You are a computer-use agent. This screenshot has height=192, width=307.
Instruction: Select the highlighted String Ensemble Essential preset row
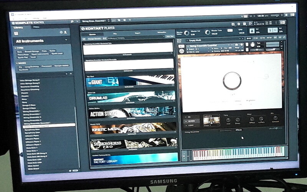(49, 126)
